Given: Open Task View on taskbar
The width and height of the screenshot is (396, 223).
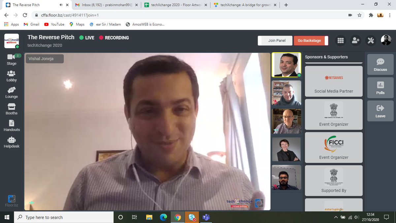Looking at the screenshot, I should tap(134, 217).
